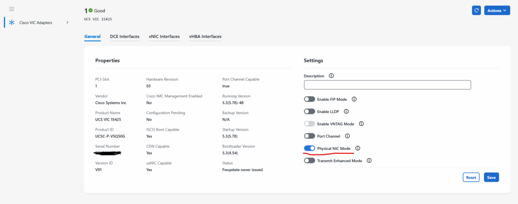Click the Description input field

pyautogui.click(x=387, y=85)
